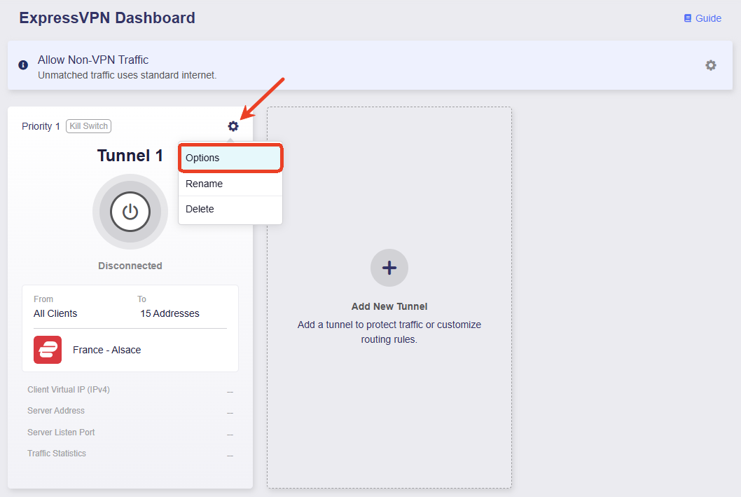The width and height of the screenshot is (741, 497).
Task: Select Options from the tunnel menu
Action: pos(230,158)
